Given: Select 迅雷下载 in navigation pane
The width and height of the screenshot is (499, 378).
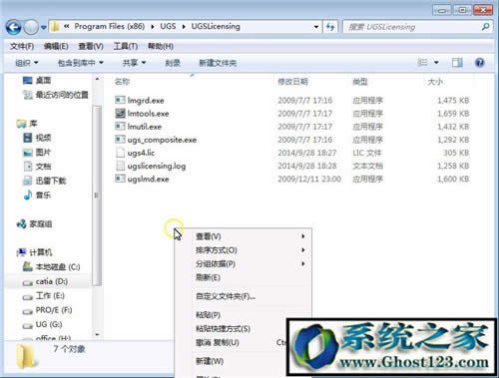Looking at the screenshot, I should [x=44, y=181].
